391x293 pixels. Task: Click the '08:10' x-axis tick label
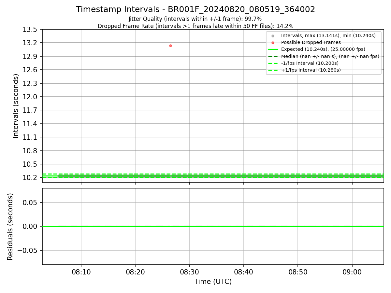tap(81, 272)
